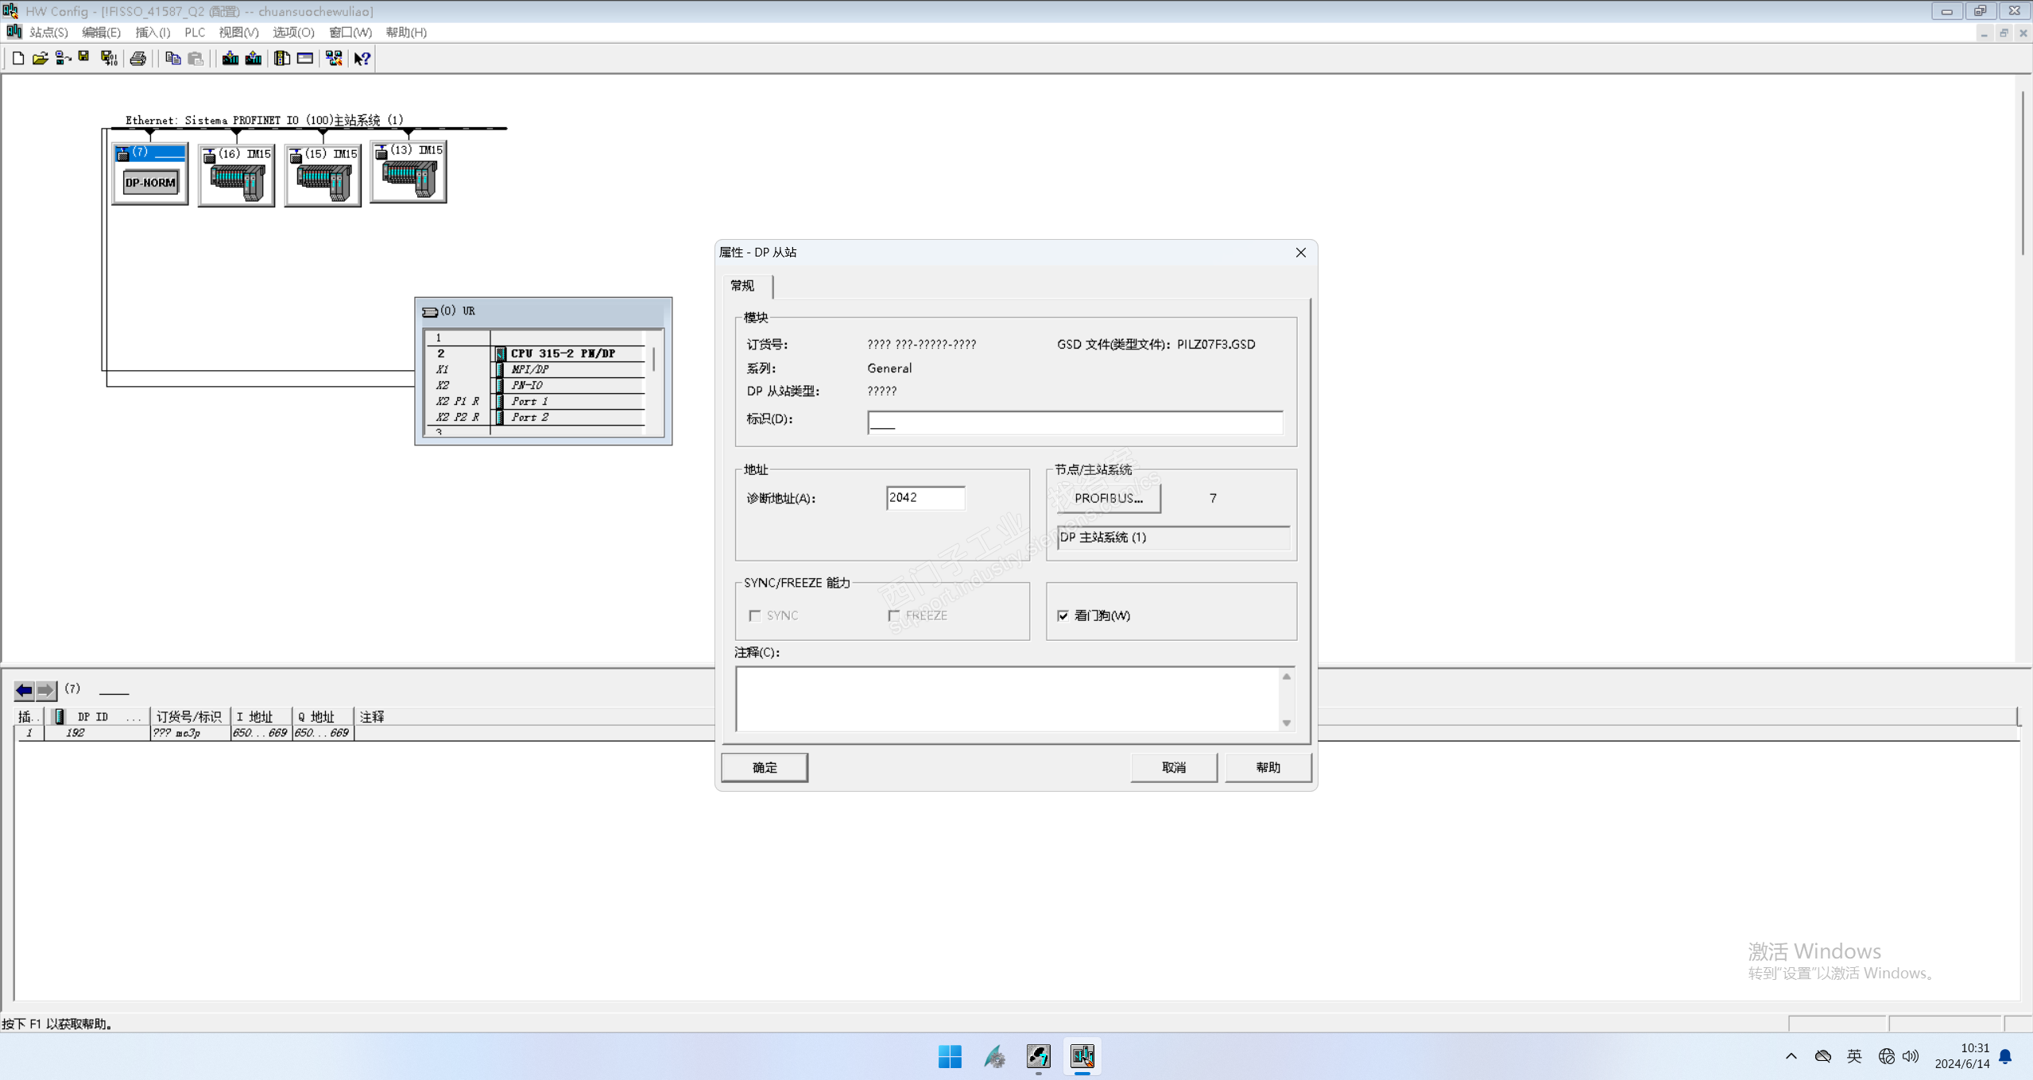Toggle the SYNC checkbox
The image size is (2033, 1080).
click(x=755, y=615)
